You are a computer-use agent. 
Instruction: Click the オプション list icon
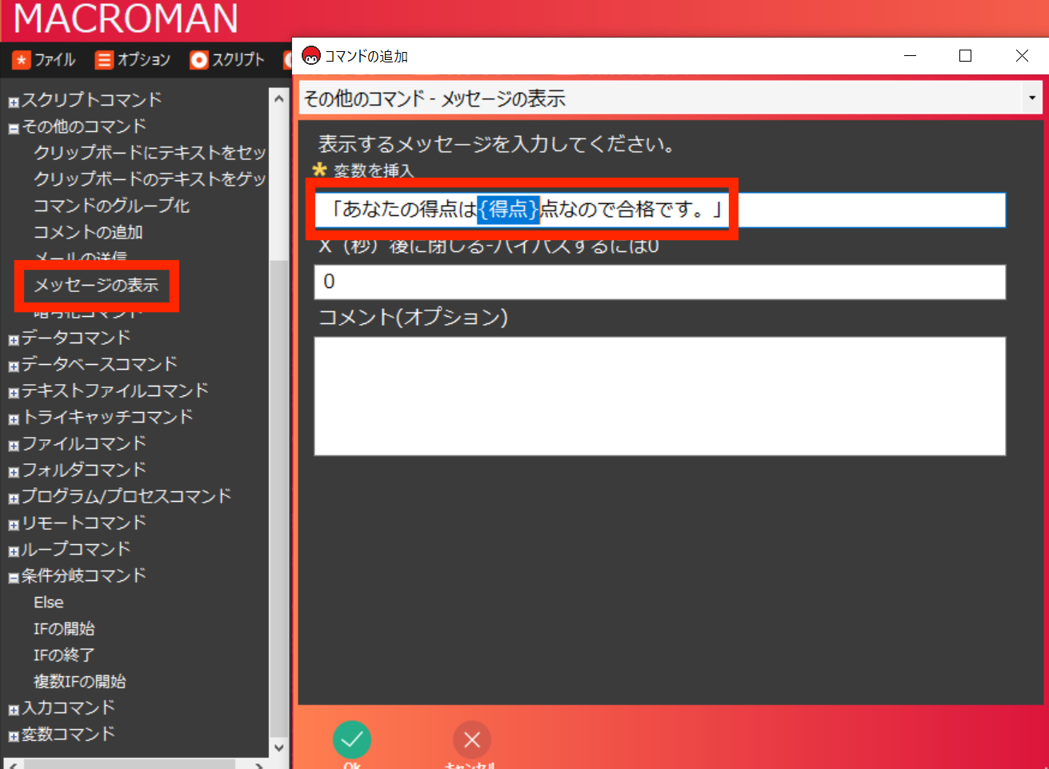pyautogui.click(x=104, y=60)
